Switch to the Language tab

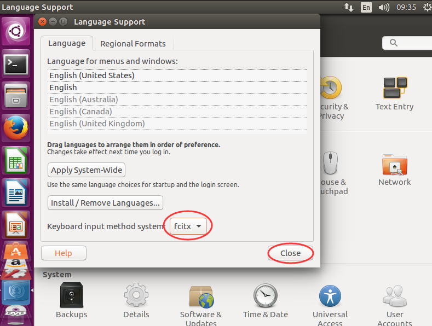pos(67,43)
